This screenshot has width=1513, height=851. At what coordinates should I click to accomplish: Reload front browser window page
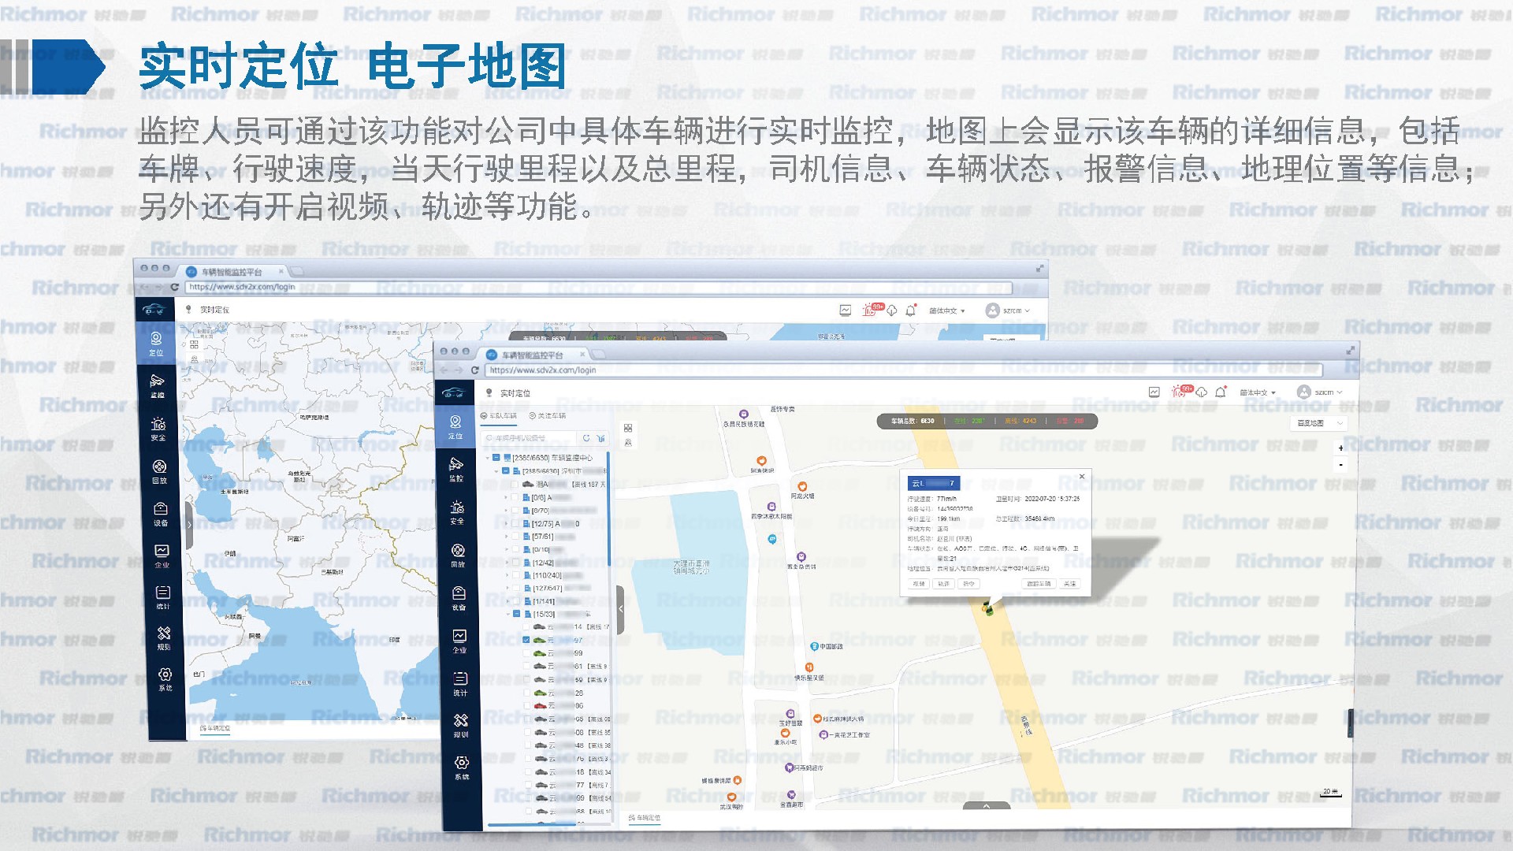pos(474,370)
